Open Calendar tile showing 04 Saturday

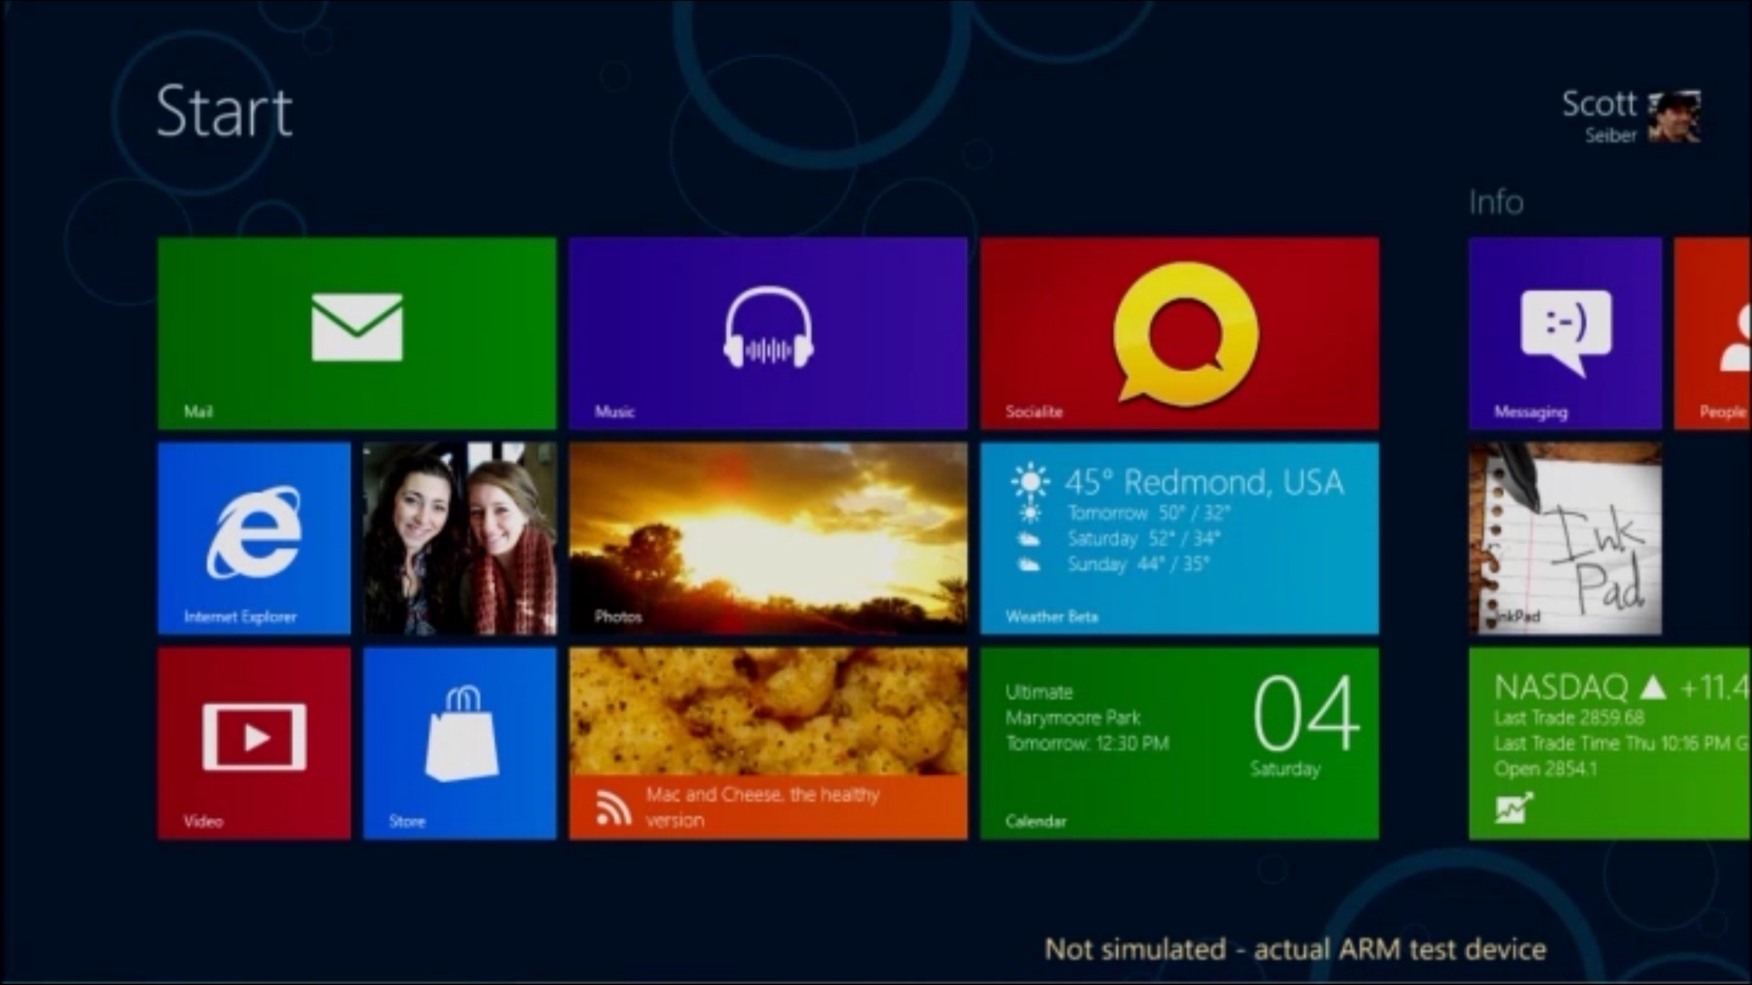pos(1179,743)
